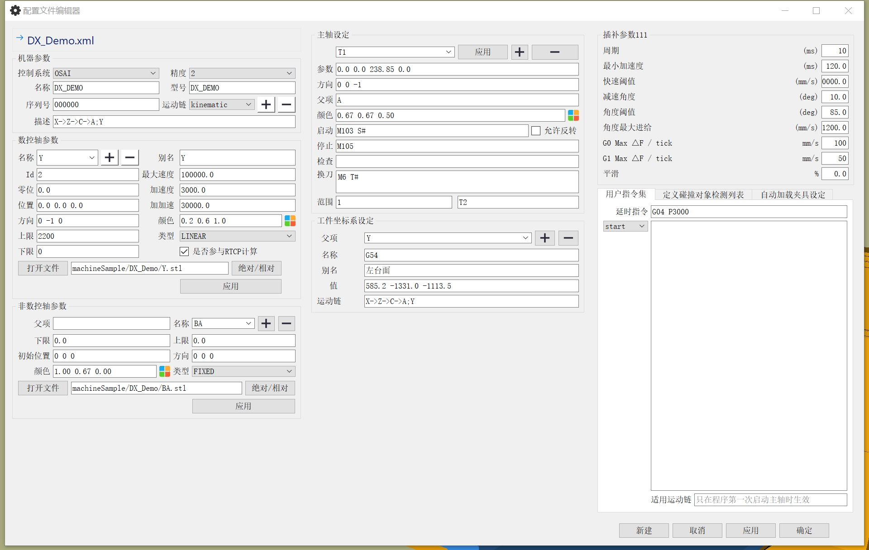Remove spindle T1 with minus button

point(555,52)
